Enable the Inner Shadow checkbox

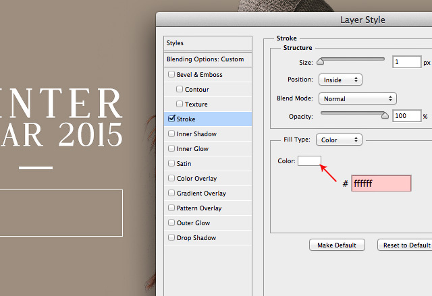click(x=171, y=134)
